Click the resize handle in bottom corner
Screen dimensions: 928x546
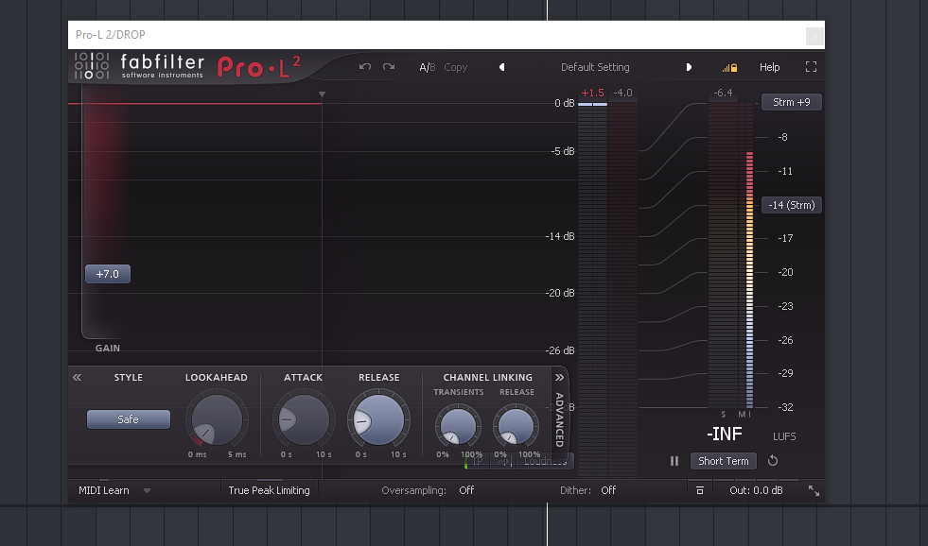(x=814, y=490)
